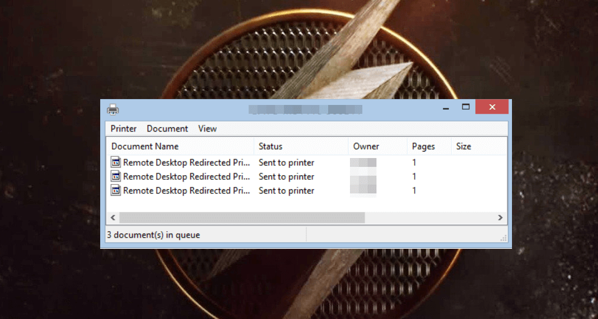Select the first job's "Sent to printer" status
The height and width of the screenshot is (319, 598).
pyautogui.click(x=286, y=162)
